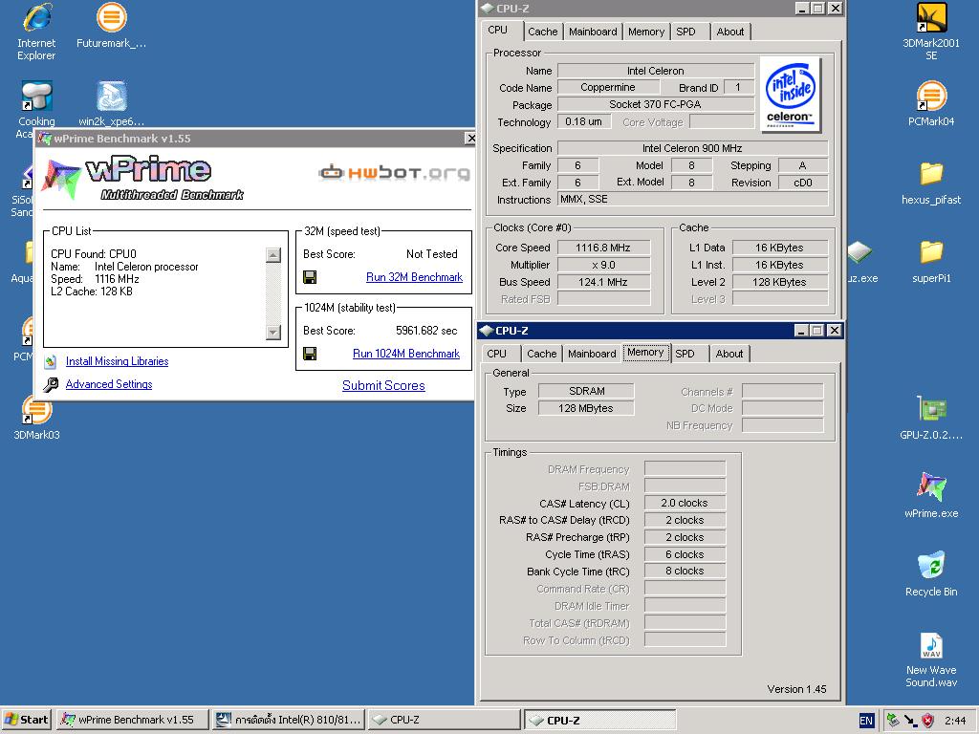Run the 32M Benchmark
979x734 pixels.
pos(414,277)
